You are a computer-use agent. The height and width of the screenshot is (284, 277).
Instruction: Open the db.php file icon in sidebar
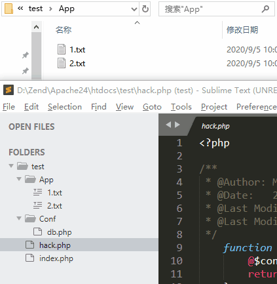click(37, 232)
